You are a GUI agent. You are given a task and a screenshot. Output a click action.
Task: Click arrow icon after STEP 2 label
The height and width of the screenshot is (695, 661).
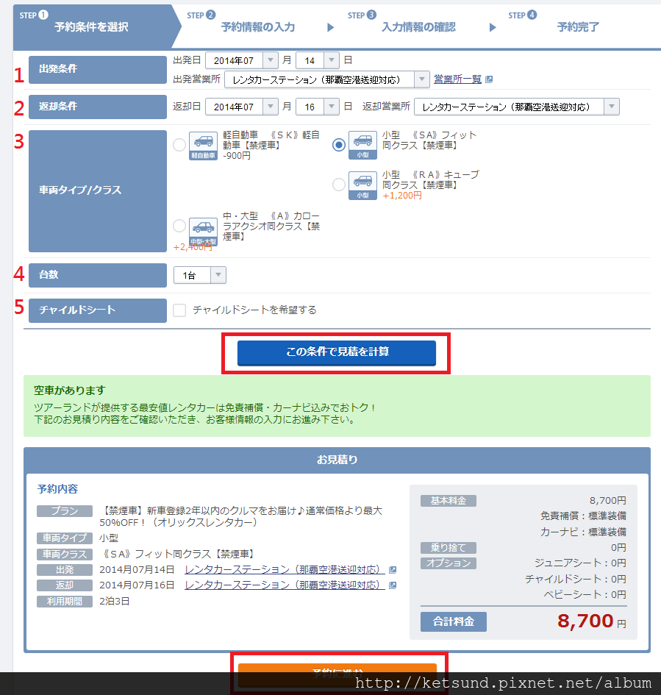[x=330, y=27]
